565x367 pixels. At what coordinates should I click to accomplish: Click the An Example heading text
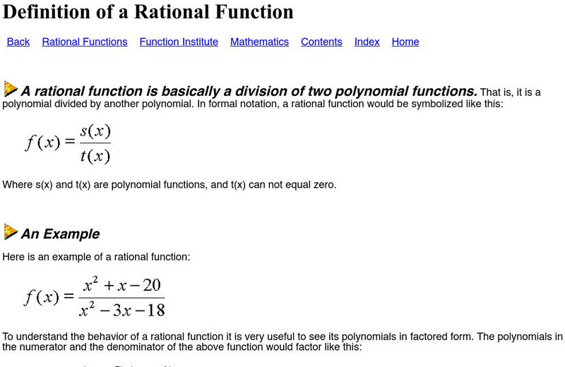click(x=60, y=234)
